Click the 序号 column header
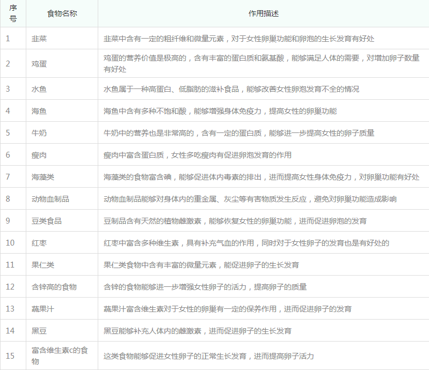 [x=13, y=13]
